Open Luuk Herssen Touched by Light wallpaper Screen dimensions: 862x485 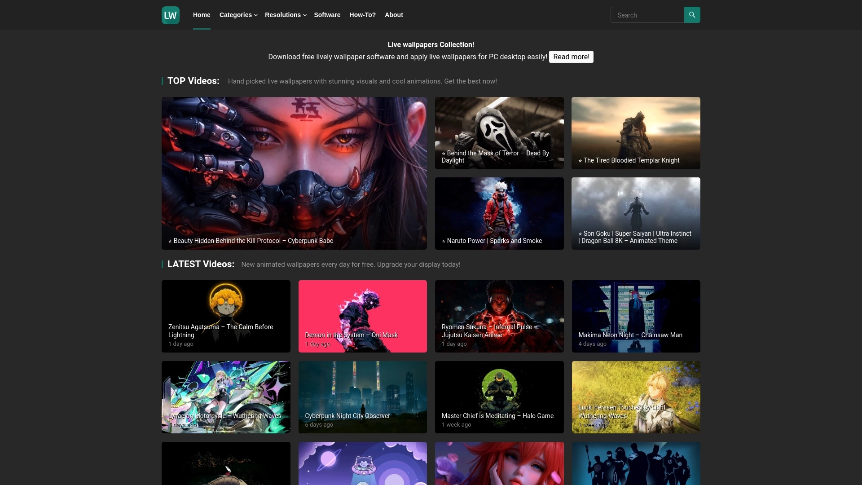coord(636,397)
